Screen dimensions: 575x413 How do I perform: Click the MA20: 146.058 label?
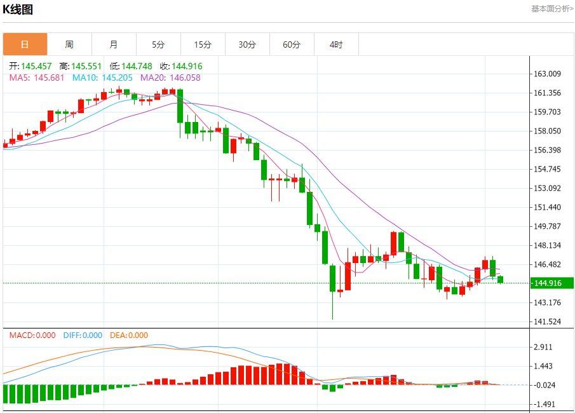[x=170, y=78]
